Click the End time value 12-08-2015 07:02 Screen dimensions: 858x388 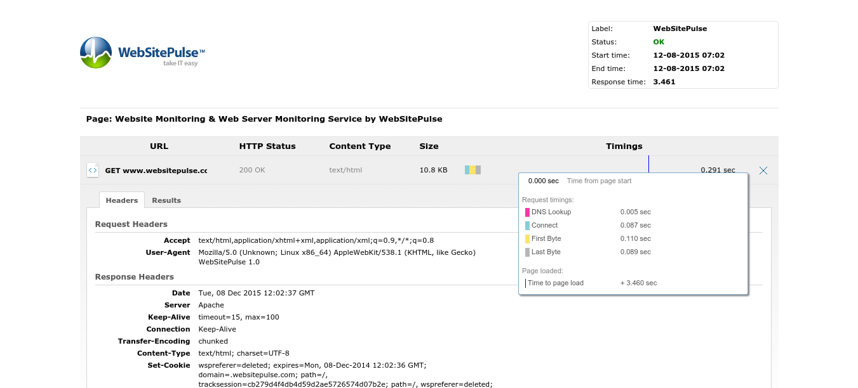[688, 68]
